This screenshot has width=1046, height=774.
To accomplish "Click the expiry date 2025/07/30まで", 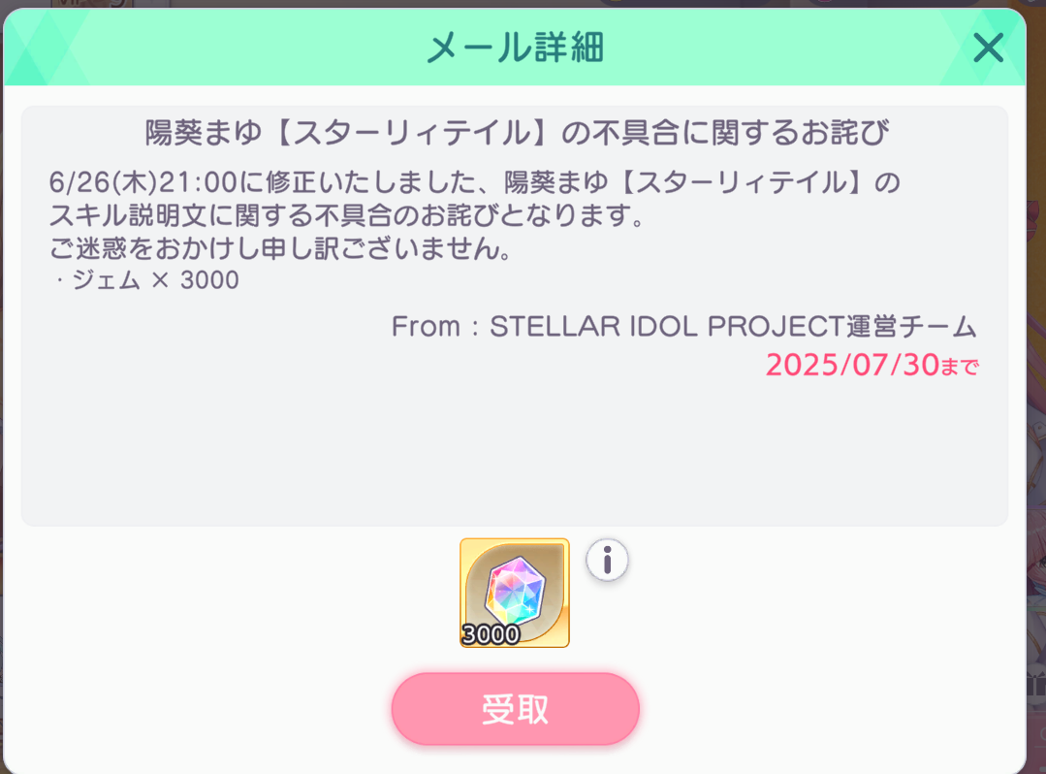I will tap(872, 365).
